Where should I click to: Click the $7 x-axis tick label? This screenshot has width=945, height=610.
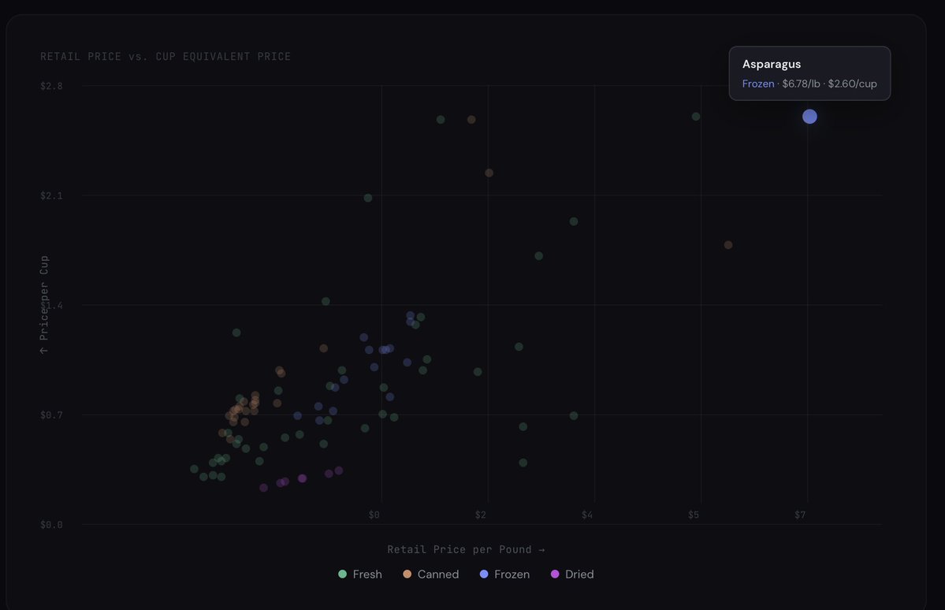point(800,515)
